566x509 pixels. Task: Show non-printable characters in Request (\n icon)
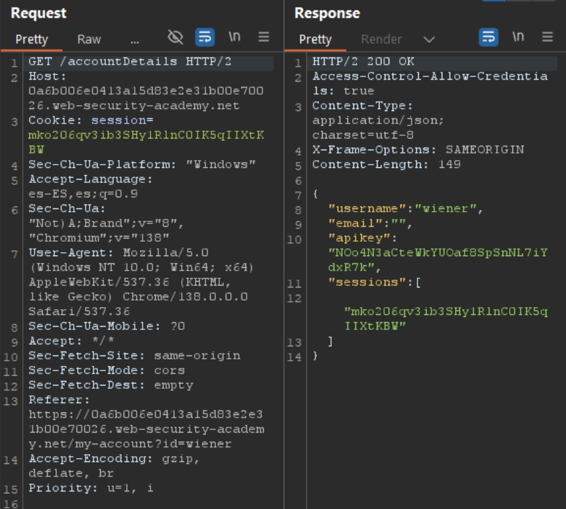click(234, 37)
